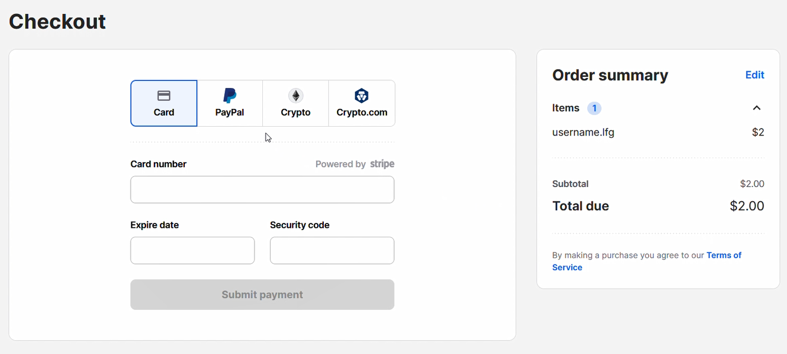787x354 pixels.
Task: Click the items count badge
Action: coord(594,108)
